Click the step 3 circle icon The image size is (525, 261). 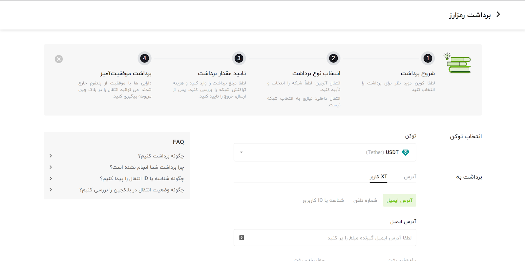click(239, 58)
